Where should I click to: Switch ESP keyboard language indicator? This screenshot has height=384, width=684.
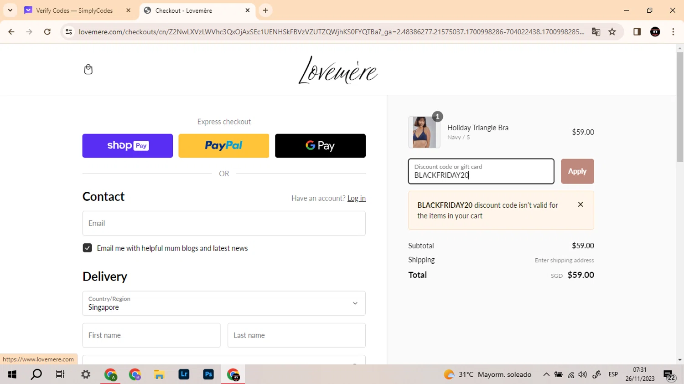coord(613,374)
